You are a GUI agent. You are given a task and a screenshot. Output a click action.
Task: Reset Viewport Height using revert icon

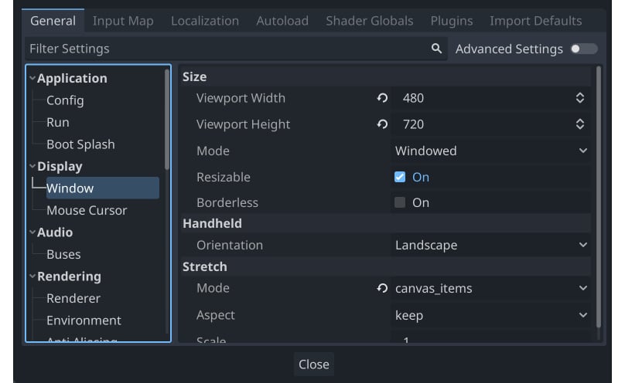point(382,124)
